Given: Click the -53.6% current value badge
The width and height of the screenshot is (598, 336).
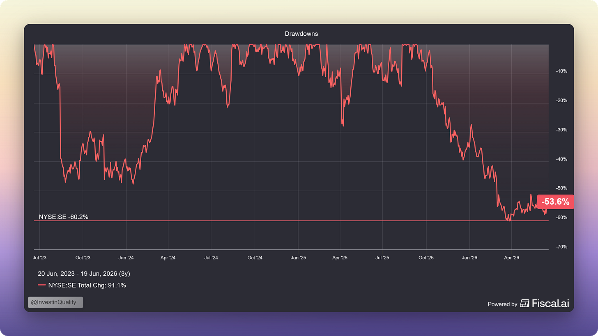Looking at the screenshot, I should point(555,202).
